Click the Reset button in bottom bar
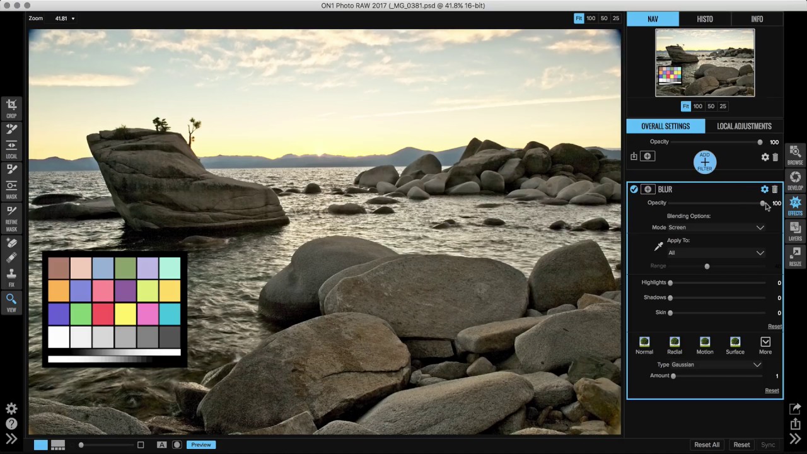The image size is (807, 454). (x=741, y=445)
